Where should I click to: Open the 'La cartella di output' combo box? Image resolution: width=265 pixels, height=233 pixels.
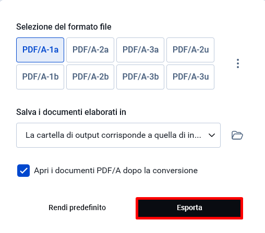[x=118, y=135]
